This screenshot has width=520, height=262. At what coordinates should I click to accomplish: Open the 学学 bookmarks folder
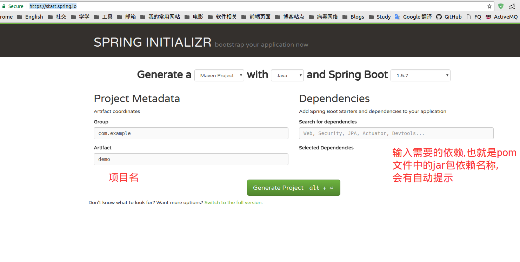tap(80, 17)
